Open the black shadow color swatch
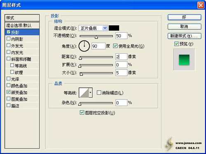Screen dimensions: 206x154 [x=114, y=28]
